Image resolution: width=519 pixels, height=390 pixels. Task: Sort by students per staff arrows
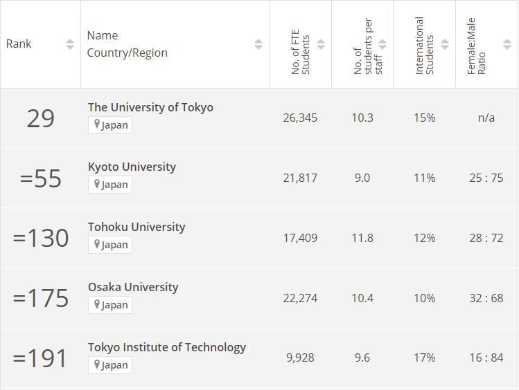tap(382, 44)
